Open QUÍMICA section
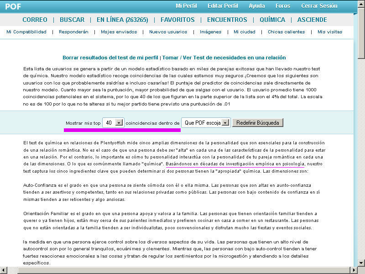The height and width of the screenshot is (274, 365). 272,20
